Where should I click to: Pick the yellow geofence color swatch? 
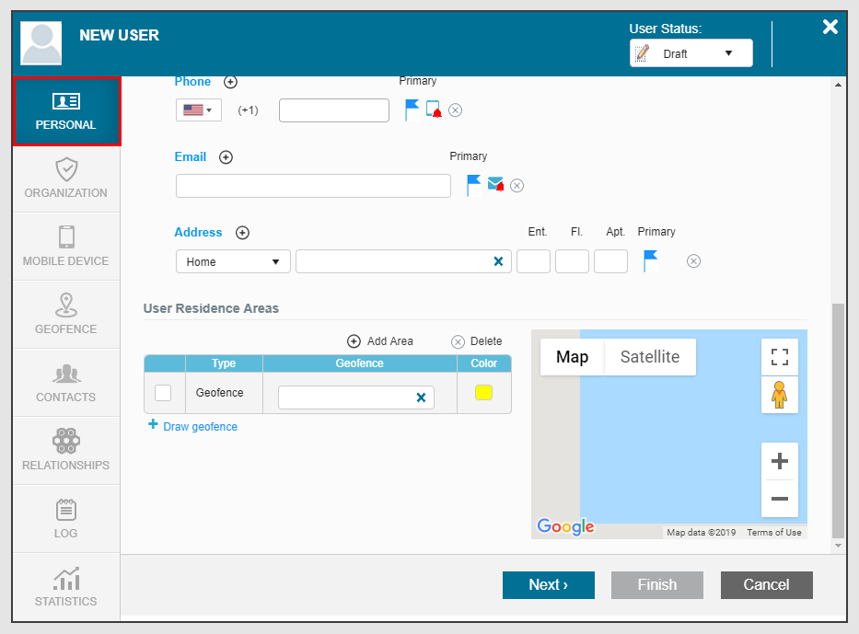[x=483, y=393]
